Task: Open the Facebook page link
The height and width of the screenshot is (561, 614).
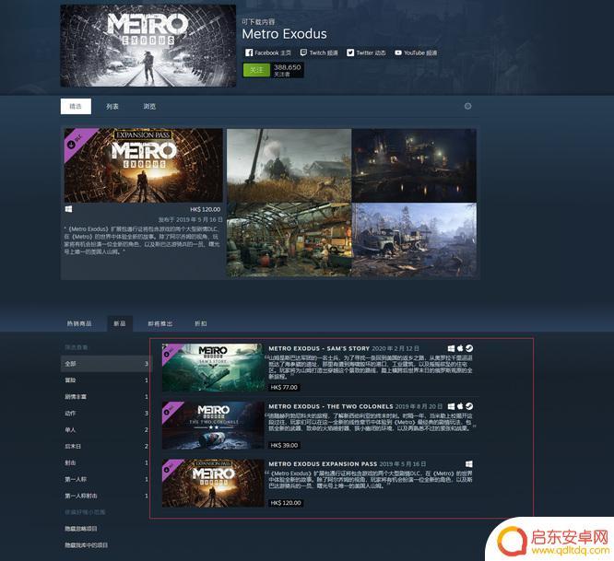Action: point(268,53)
